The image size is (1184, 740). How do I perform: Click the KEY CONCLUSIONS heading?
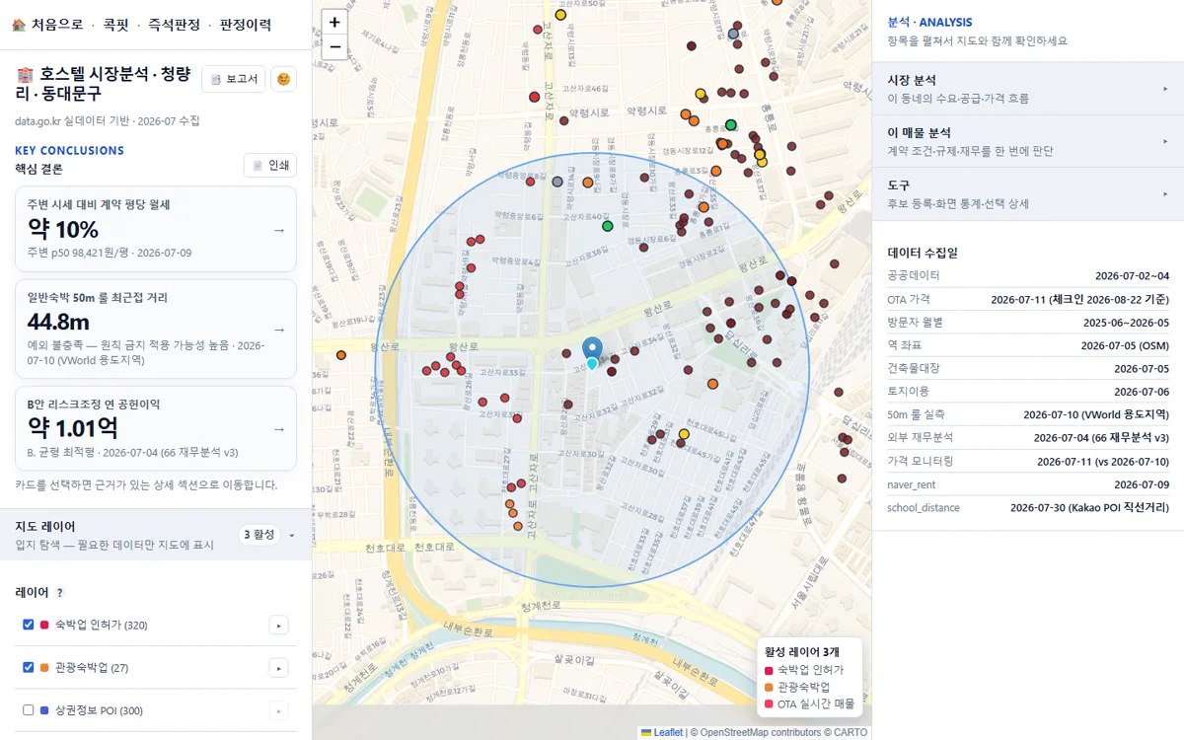click(x=69, y=151)
